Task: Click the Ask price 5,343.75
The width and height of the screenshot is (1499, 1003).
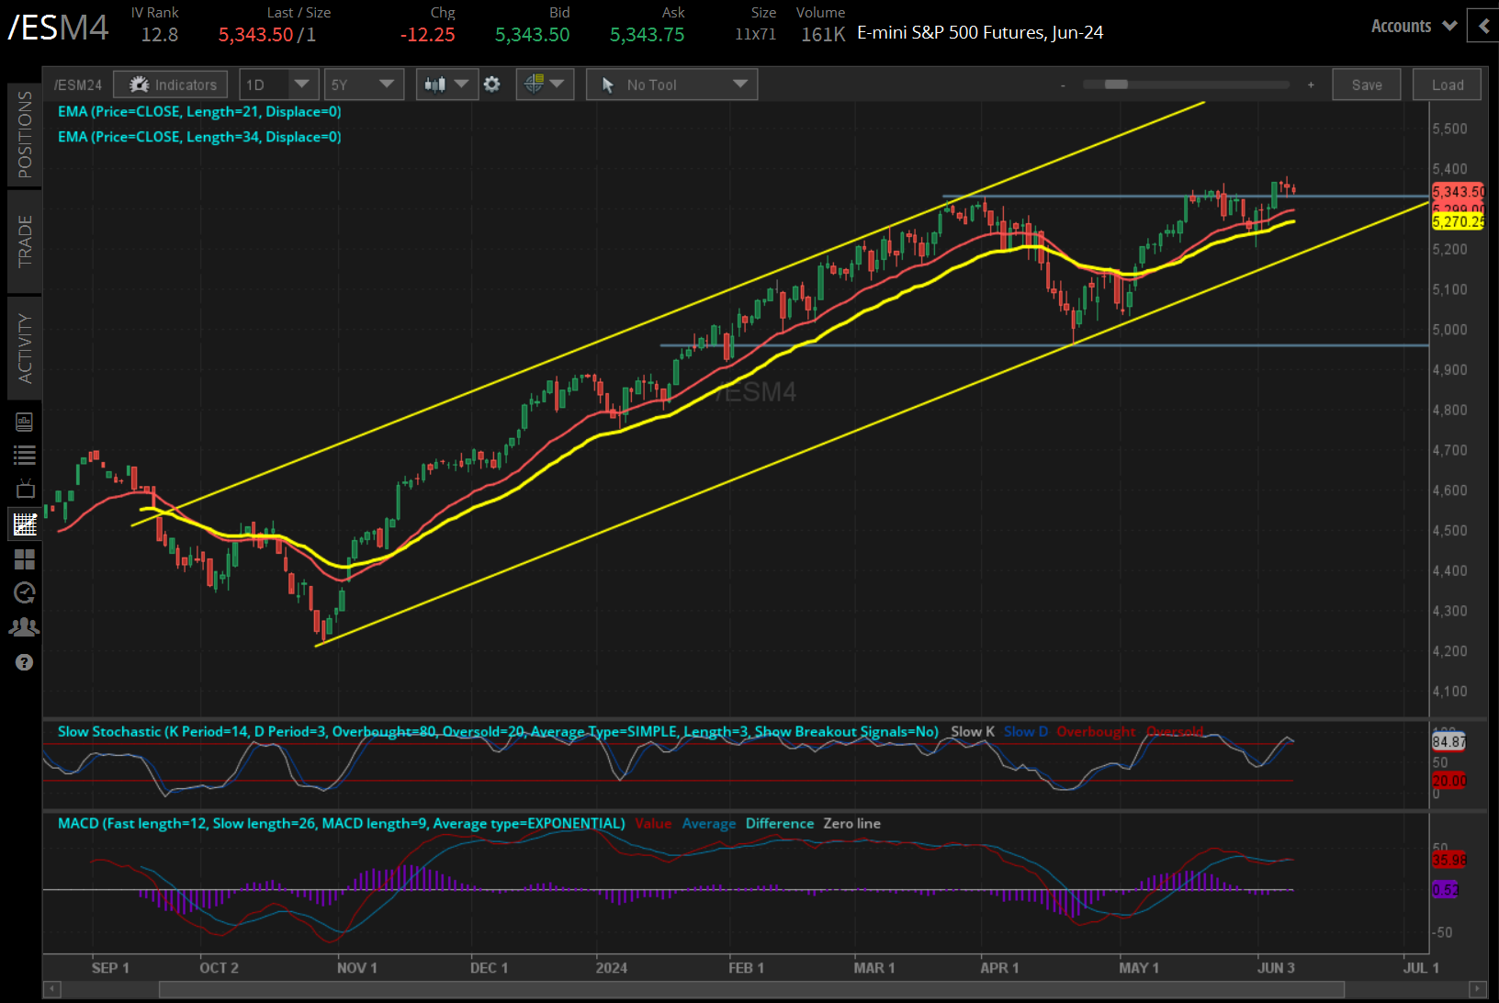Action: pos(648,35)
